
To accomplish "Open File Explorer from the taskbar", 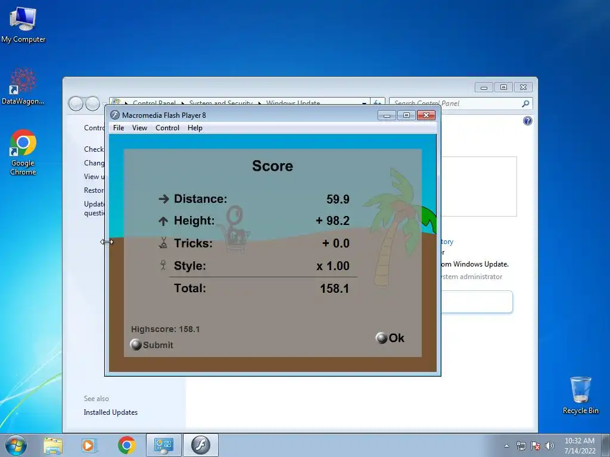I will 53,445.
